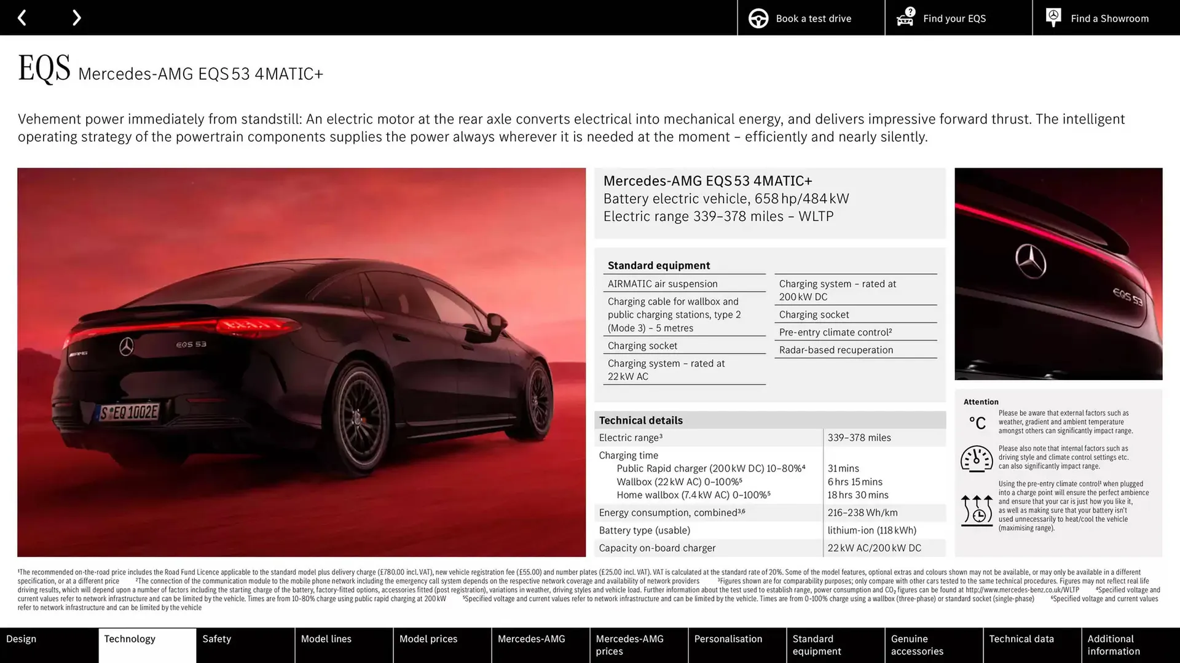Click the rear car detail thumbnail image
1180x663 pixels.
pos(1058,274)
